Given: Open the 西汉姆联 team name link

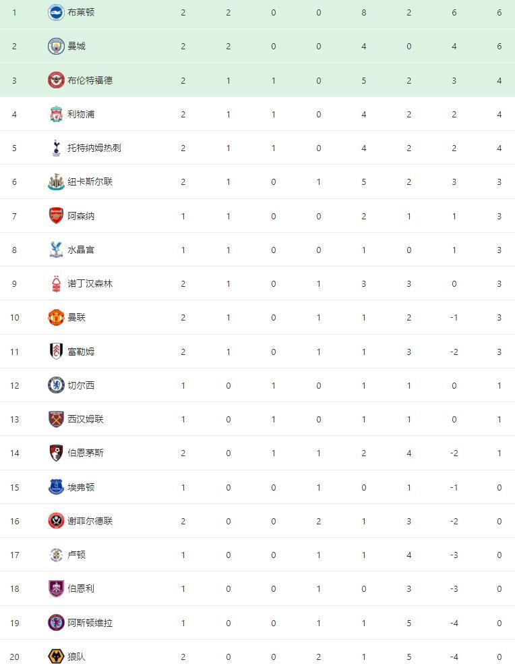Looking at the screenshot, I should 86,419.
